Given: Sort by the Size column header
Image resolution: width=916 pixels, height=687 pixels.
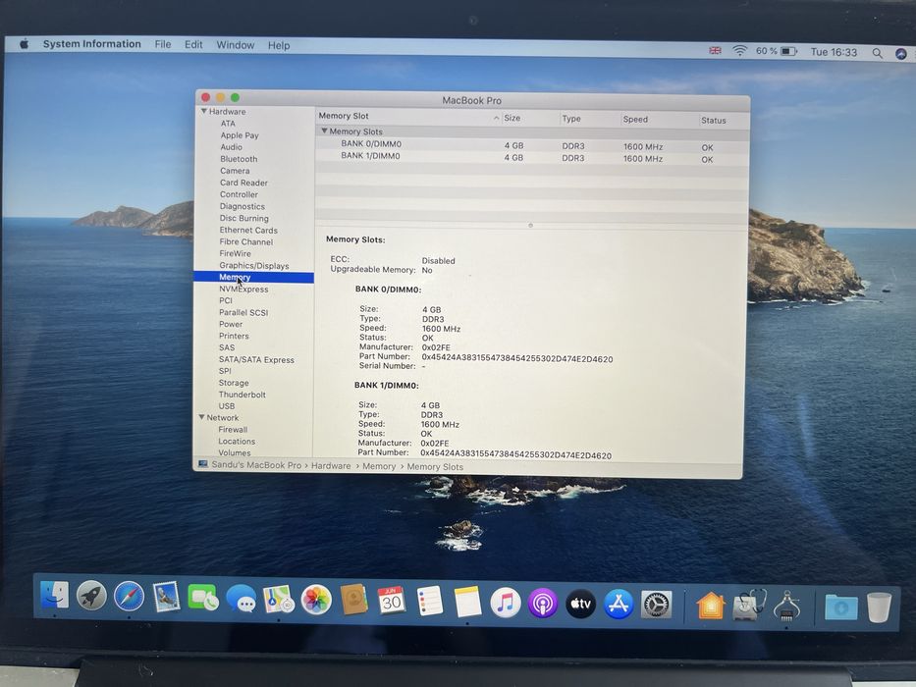Looking at the screenshot, I should [512, 118].
